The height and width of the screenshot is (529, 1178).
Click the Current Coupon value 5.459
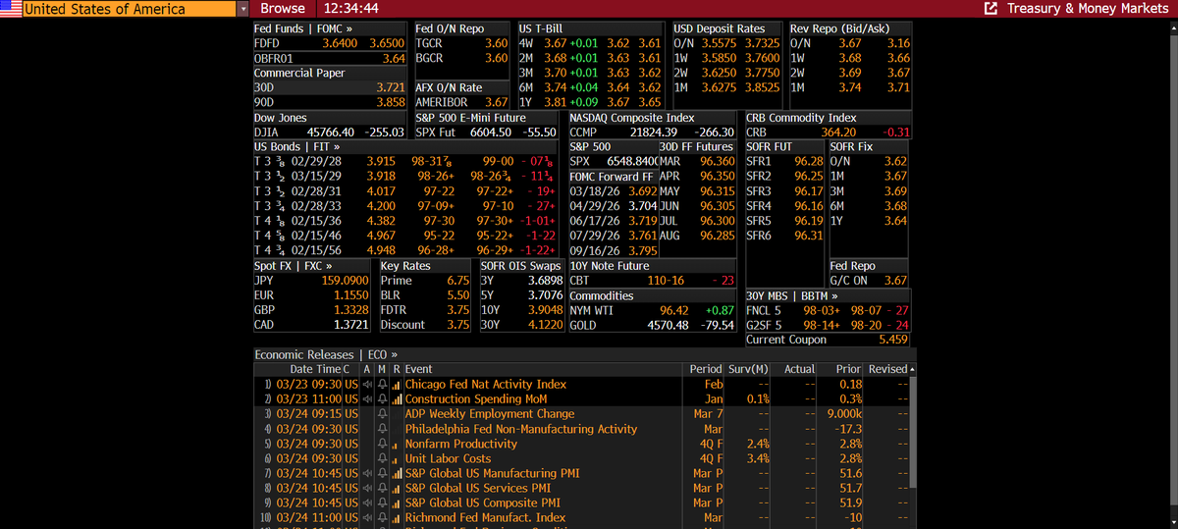click(893, 340)
